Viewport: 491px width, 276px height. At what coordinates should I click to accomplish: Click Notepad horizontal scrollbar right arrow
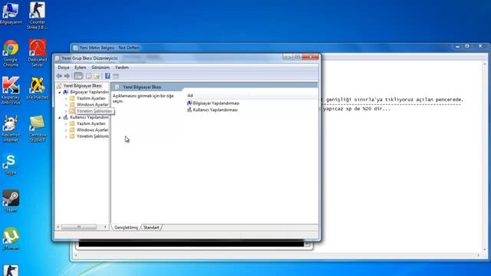(x=478, y=255)
